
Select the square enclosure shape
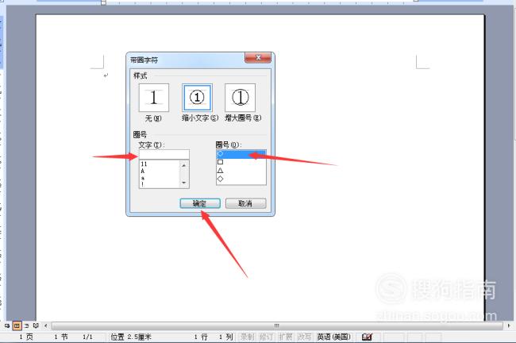click(x=241, y=162)
